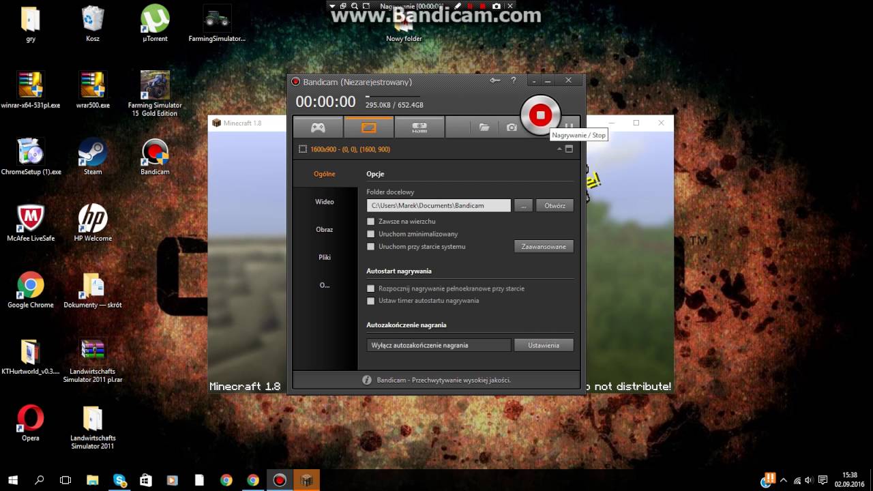The image size is (873, 491).
Task: Select wrar500.exe desktop icon
Action: (x=93, y=90)
